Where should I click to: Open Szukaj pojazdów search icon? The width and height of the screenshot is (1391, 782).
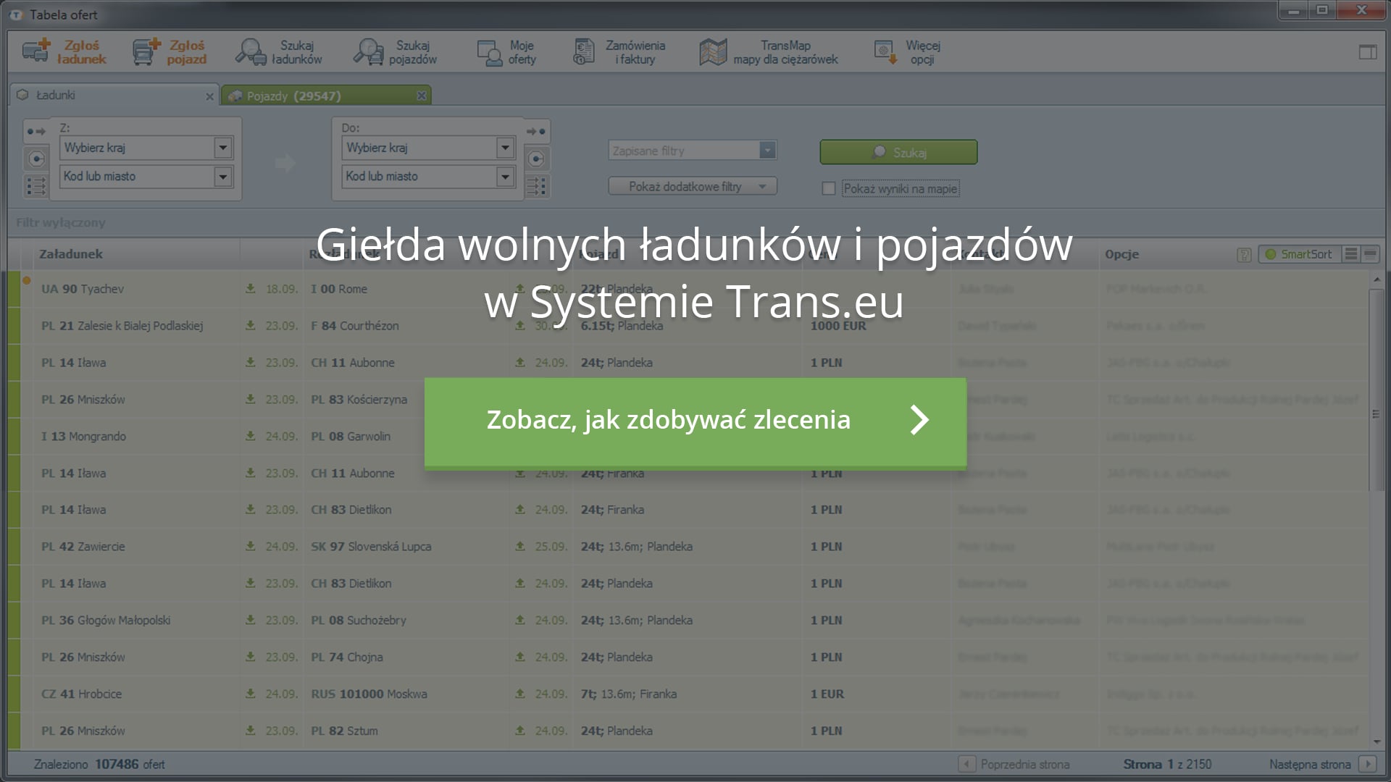click(x=368, y=52)
